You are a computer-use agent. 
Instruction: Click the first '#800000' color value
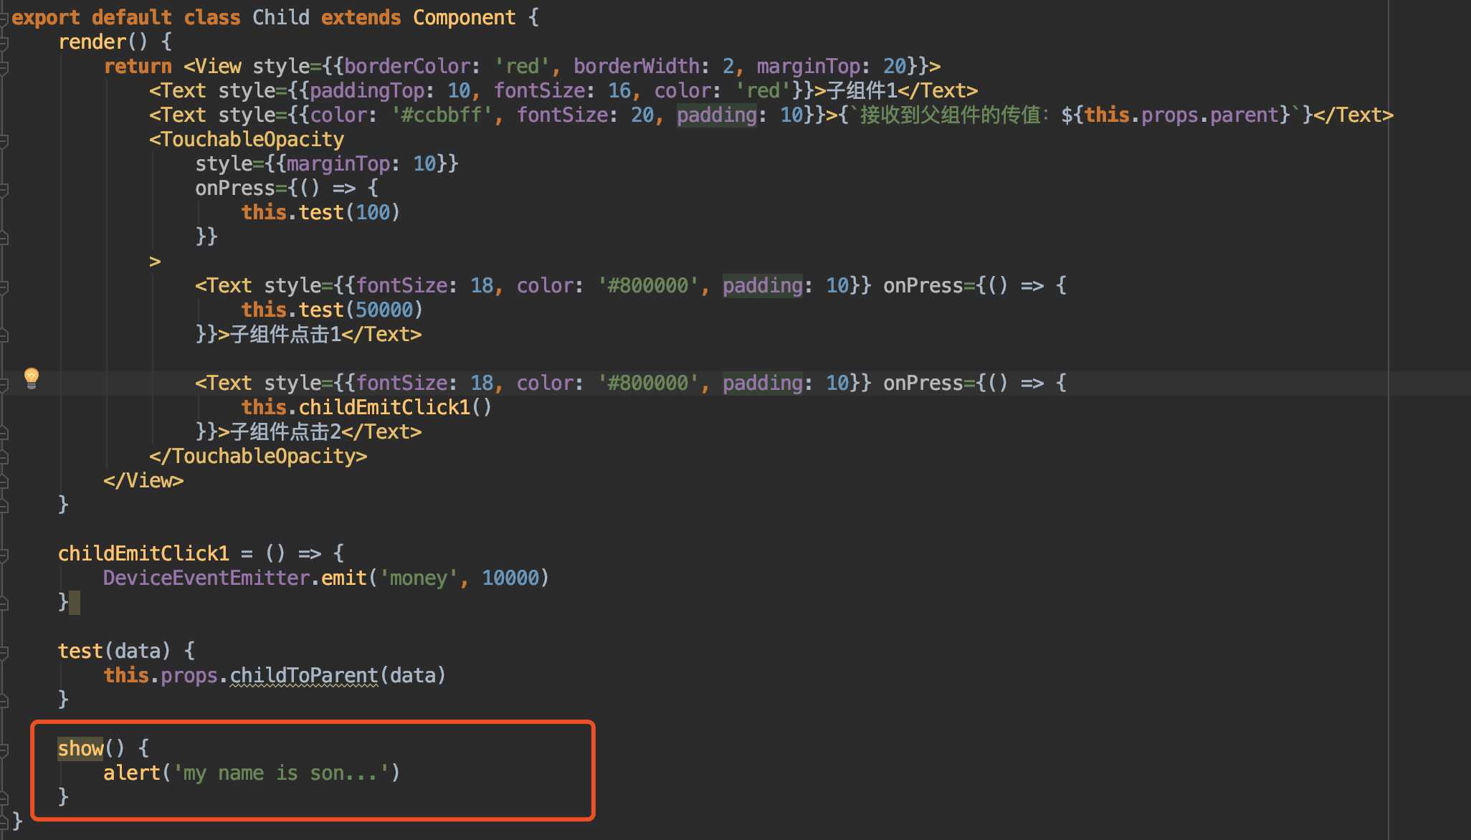tap(649, 285)
